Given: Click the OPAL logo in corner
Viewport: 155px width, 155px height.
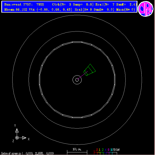Looking at the screenshot, I should pyautogui.click(x=146, y=9).
